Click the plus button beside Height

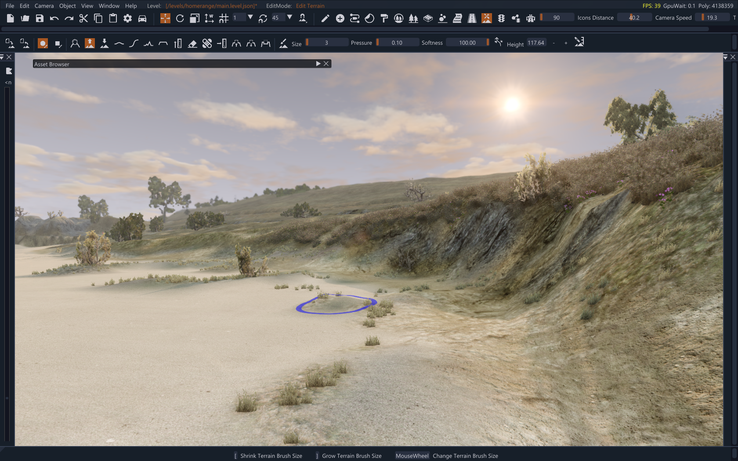click(x=566, y=43)
